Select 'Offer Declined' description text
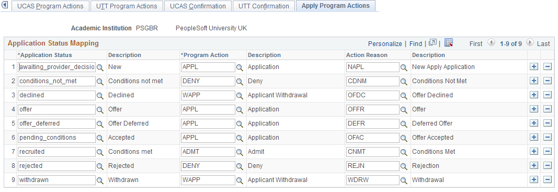Image resolution: width=558 pixels, height=192 pixels. click(x=432, y=95)
